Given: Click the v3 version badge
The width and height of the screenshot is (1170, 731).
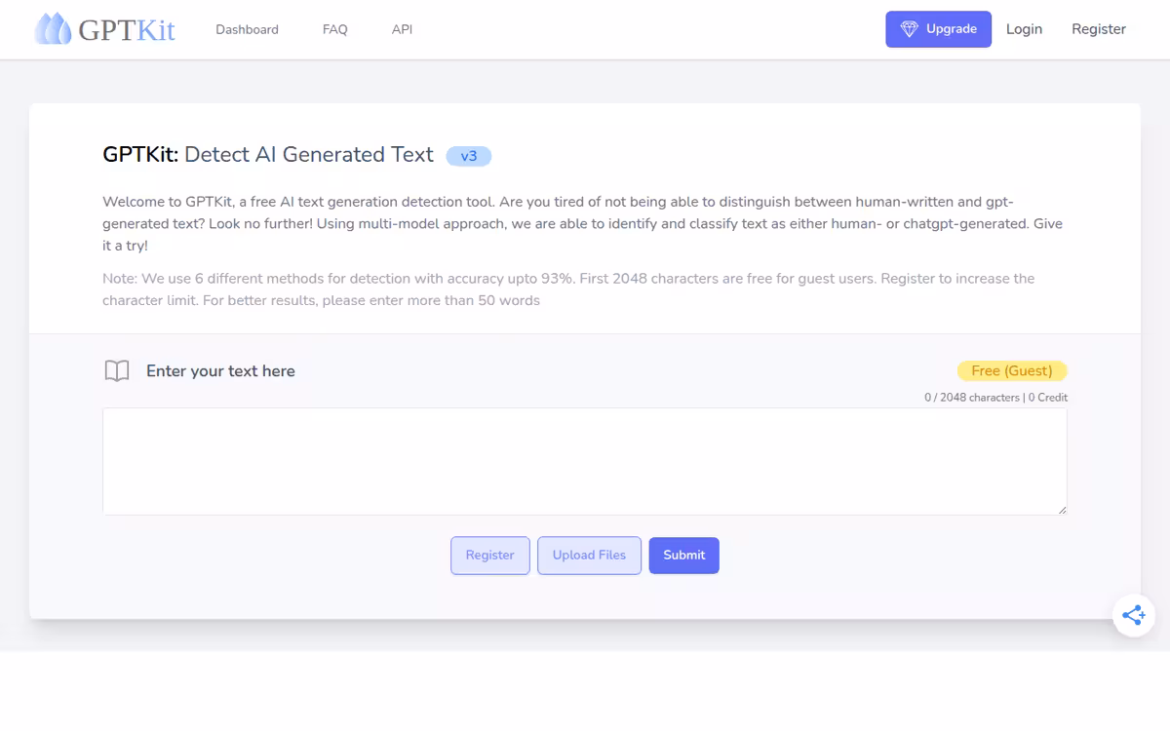Looking at the screenshot, I should coord(469,156).
